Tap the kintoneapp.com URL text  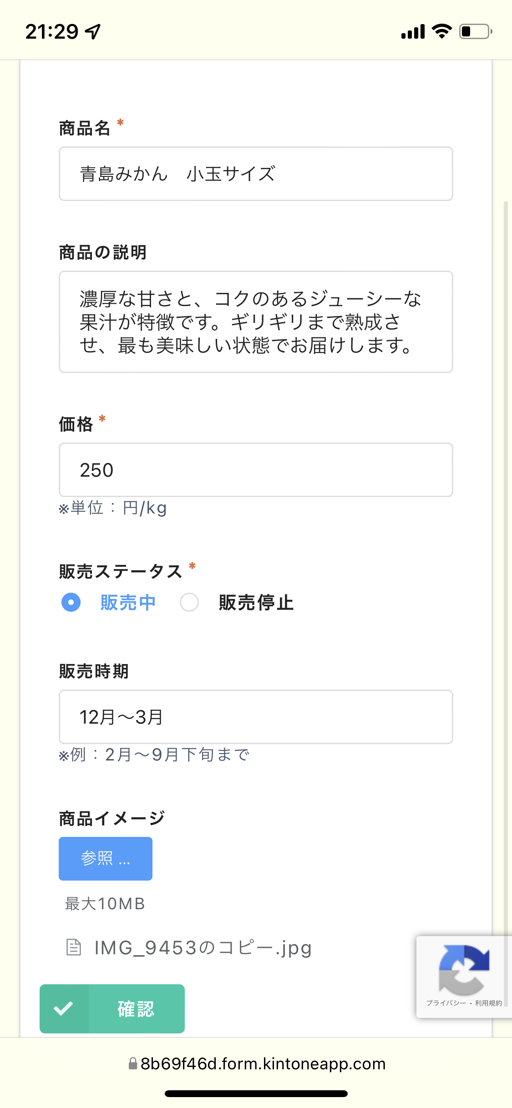[263, 1063]
